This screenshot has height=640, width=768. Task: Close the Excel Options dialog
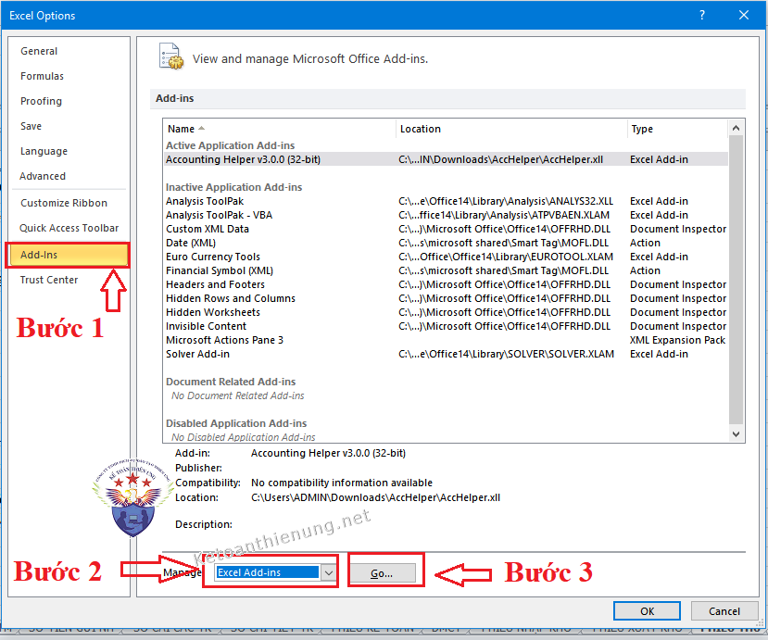coord(744,15)
